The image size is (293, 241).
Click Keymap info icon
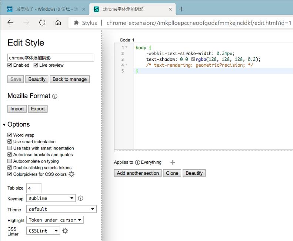pyautogui.click(x=80, y=198)
